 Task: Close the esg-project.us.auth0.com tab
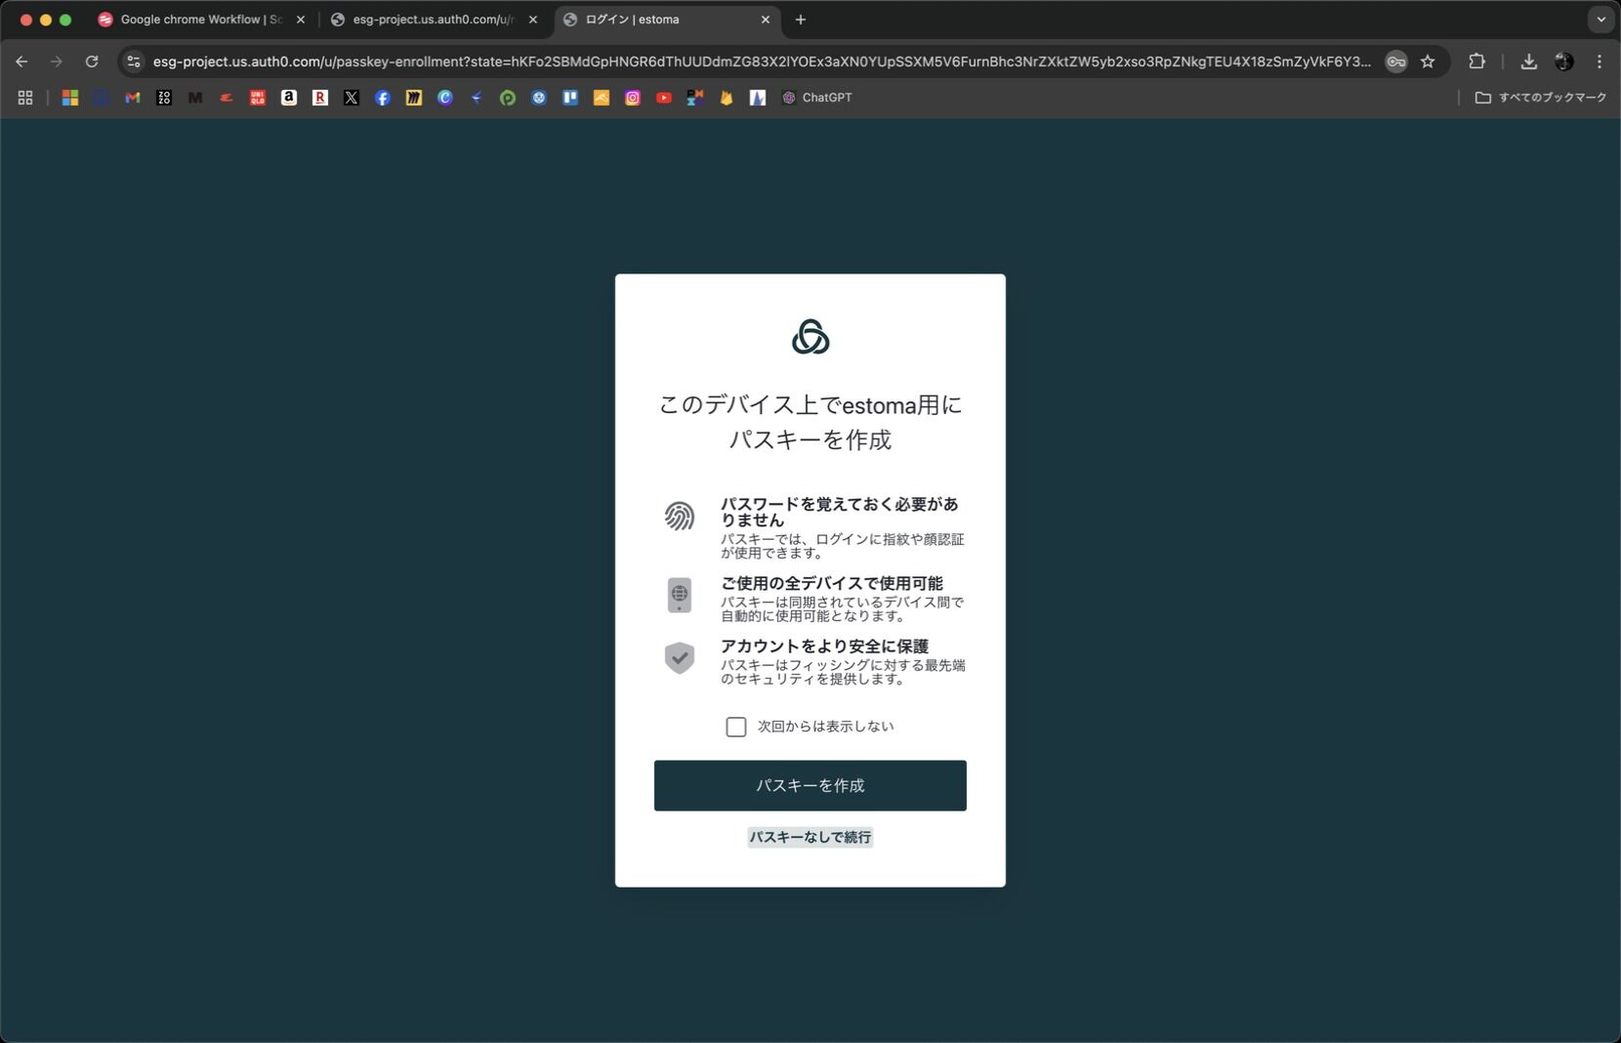pyautogui.click(x=533, y=20)
